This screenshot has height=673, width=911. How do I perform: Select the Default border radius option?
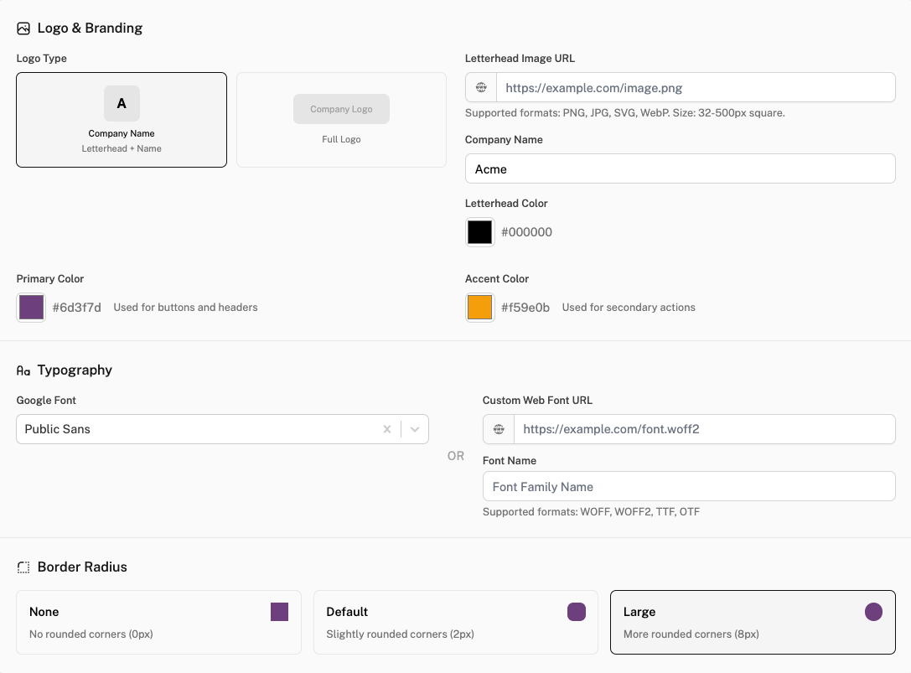pyautogui.click(x=455, y=622)
